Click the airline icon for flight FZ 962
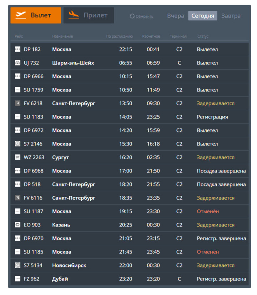The image size is (257, 295). pos(17,279)
